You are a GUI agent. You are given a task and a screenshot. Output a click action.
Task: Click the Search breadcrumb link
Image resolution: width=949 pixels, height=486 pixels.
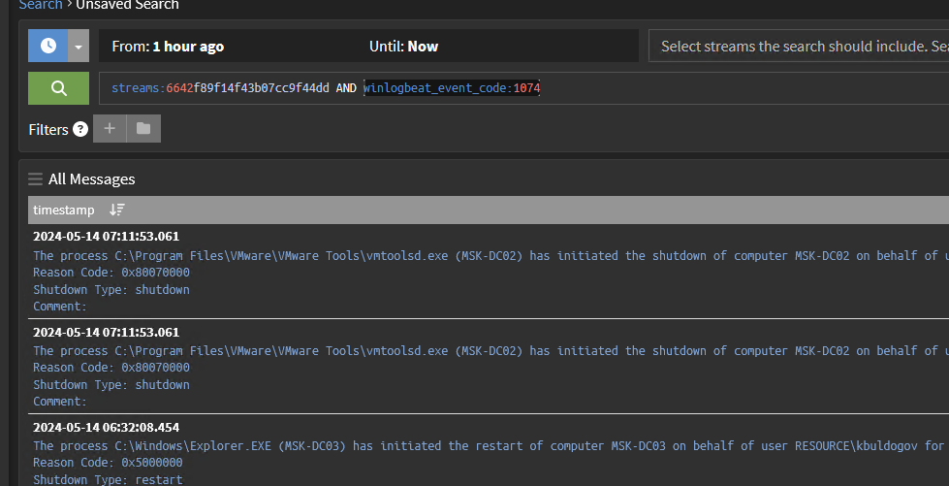tap(41, 5)
